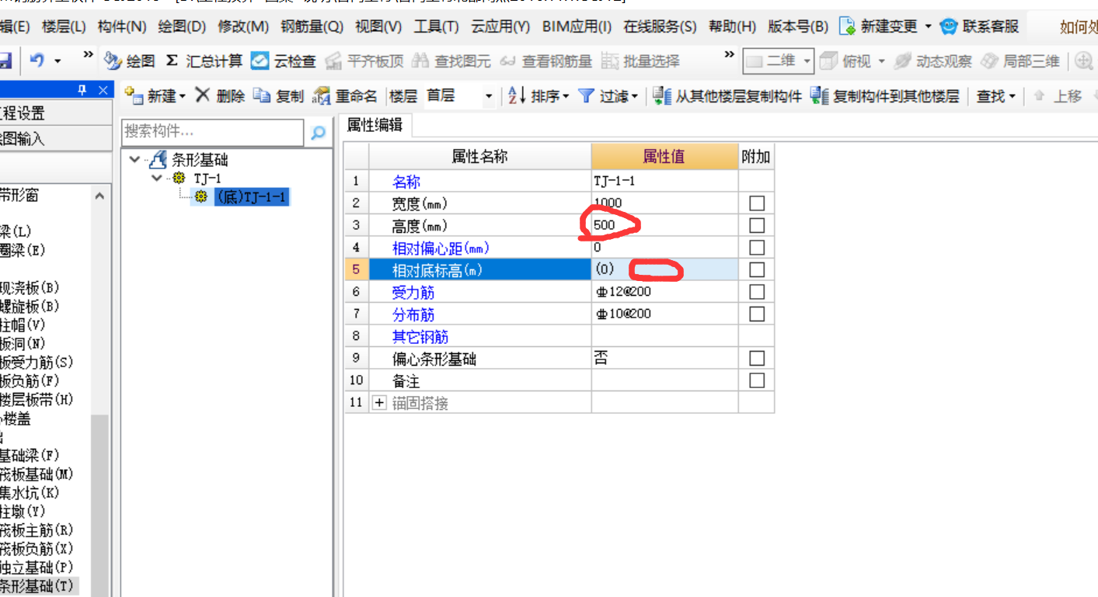
Task: Open the 首层 floor dropdown
Action: [x=489, y=96]
